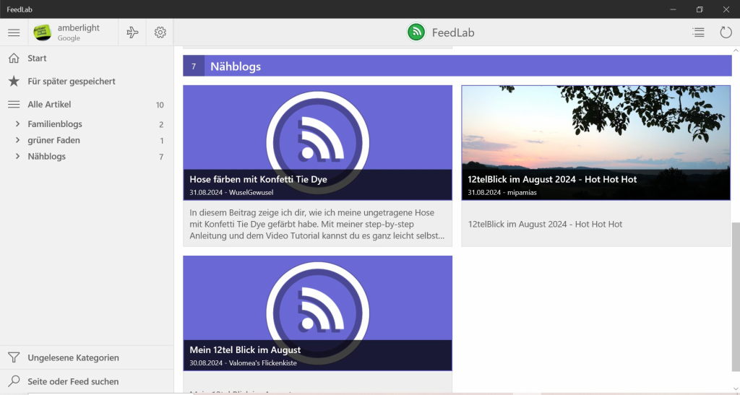Click the Alle Artikel lines icon
The image size is (740, 395).
tap(14, 104)
